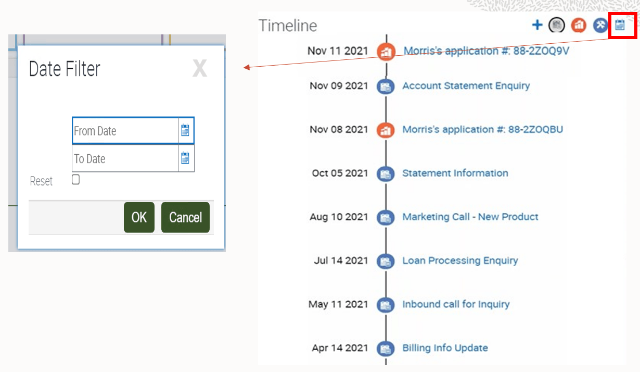Click the icon beside Statement Information entry
Screen dimensions: 640x372
point(386,173)
